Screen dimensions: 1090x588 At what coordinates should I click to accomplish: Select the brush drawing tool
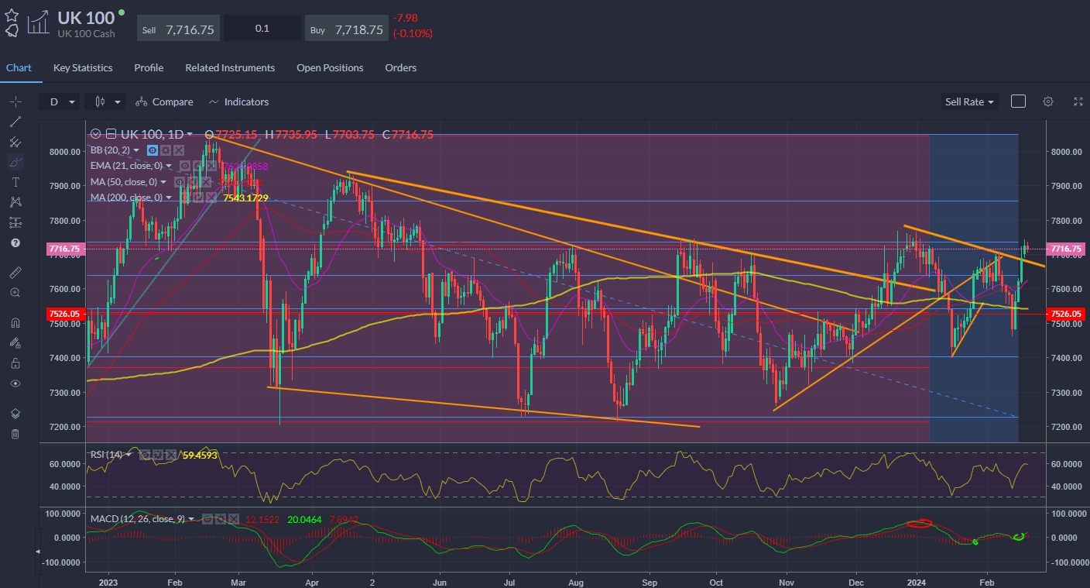(x=15, y=162)
